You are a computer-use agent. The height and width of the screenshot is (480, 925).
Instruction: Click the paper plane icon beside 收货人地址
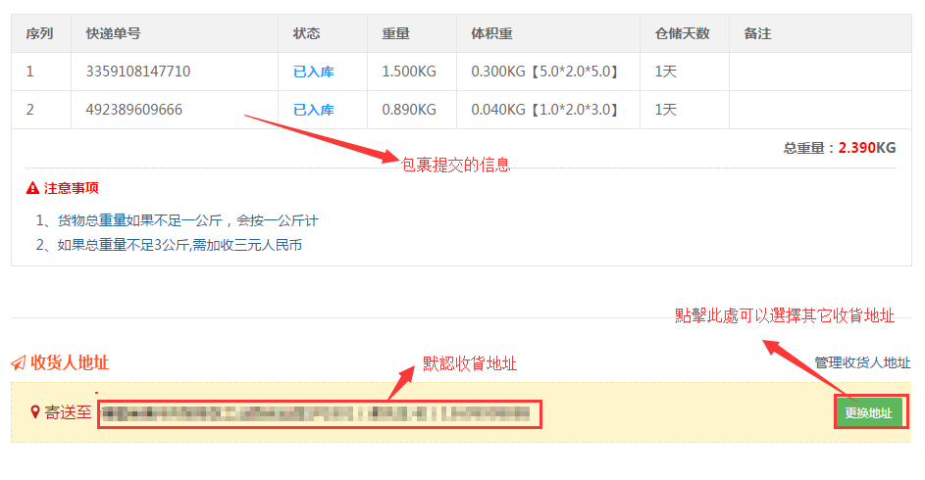18,363
